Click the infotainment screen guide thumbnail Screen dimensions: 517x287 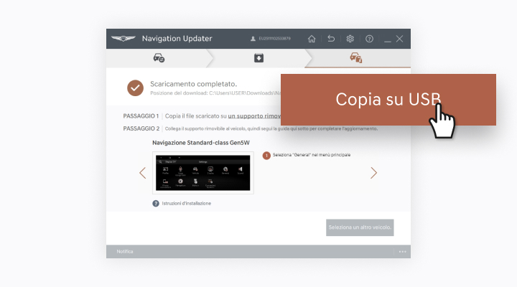[202, 173]
